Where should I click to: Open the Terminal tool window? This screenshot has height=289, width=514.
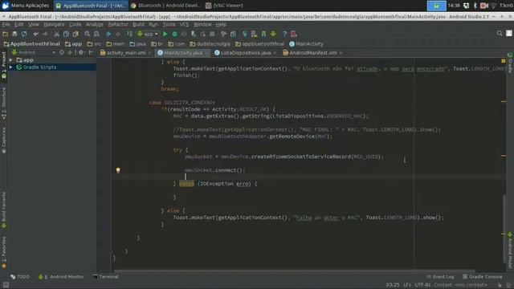tap(105, 277)
